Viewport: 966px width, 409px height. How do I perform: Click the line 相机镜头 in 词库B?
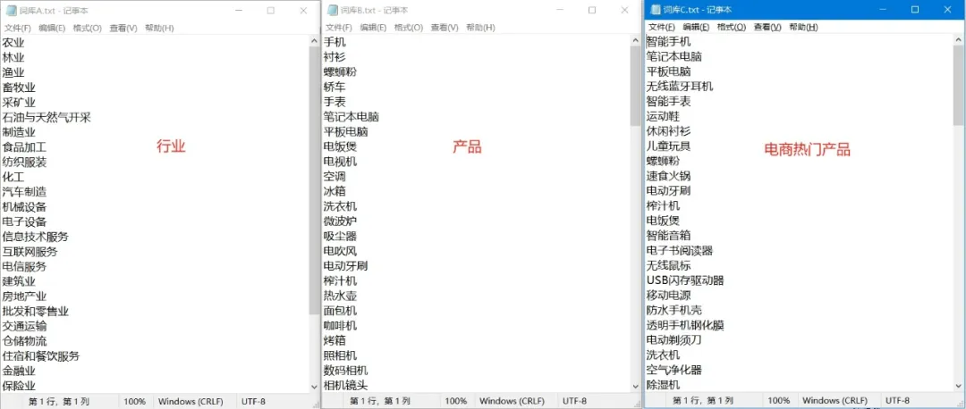pyautogui.click(x=346, y=385)
